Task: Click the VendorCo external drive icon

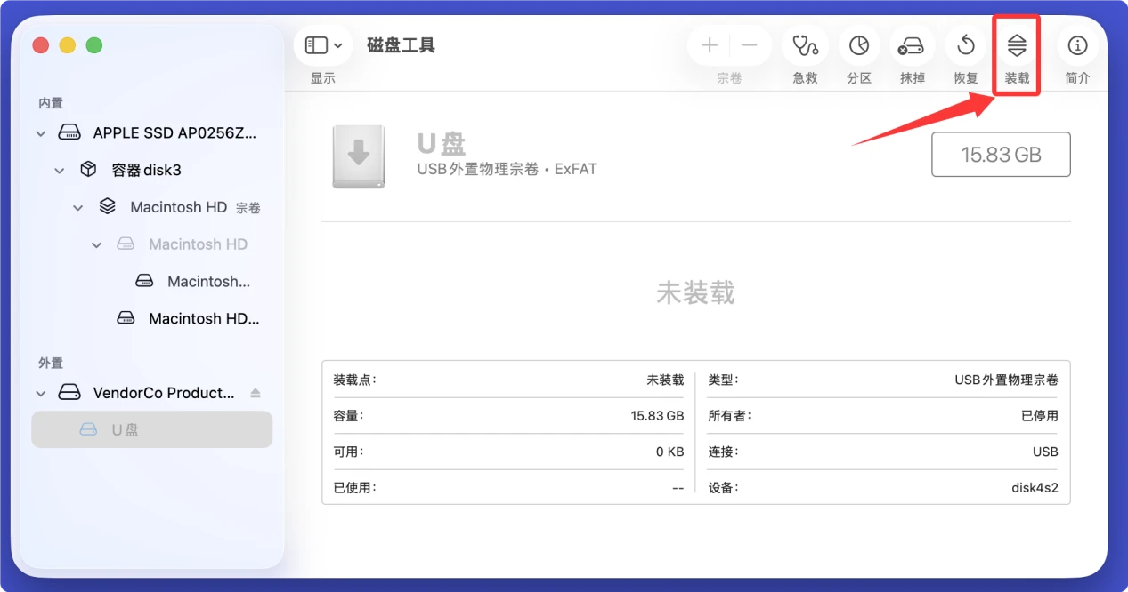Action: coord(69,393)
